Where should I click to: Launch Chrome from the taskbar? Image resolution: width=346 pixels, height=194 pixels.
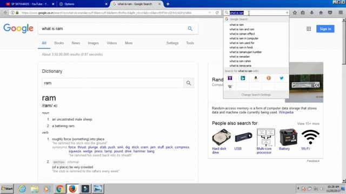(x=59, y=189)
